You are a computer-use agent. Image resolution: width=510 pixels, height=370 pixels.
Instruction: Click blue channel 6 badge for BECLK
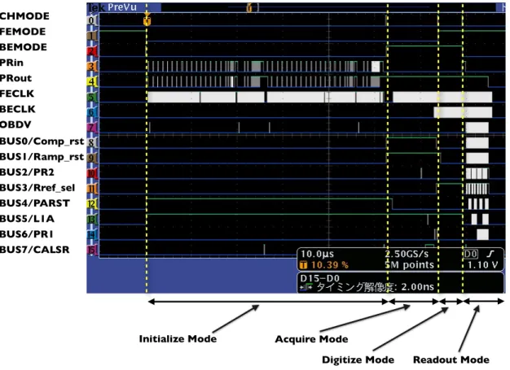92,112
